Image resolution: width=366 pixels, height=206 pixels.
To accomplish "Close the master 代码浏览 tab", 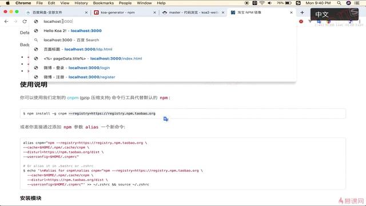I will click(x=223, y=13).
